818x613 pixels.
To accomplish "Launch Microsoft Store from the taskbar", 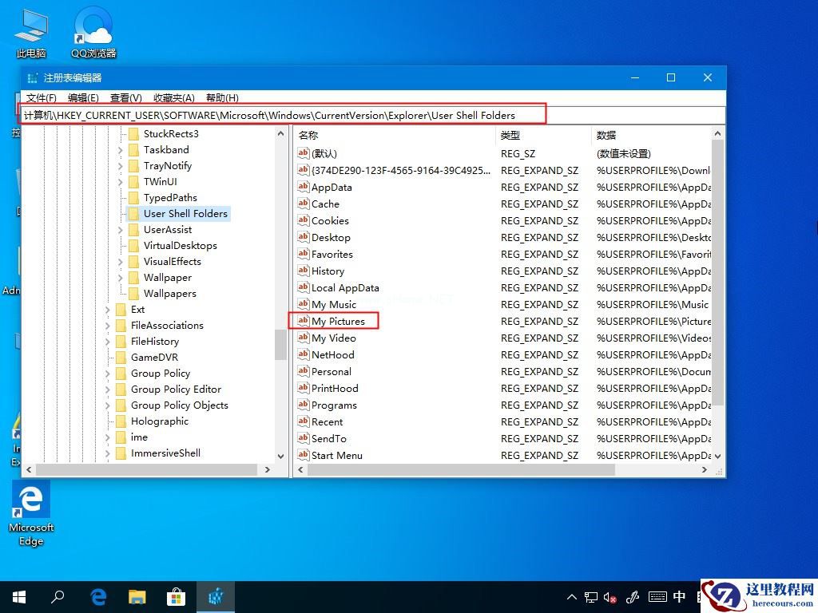I will click(x=176, y=596).
